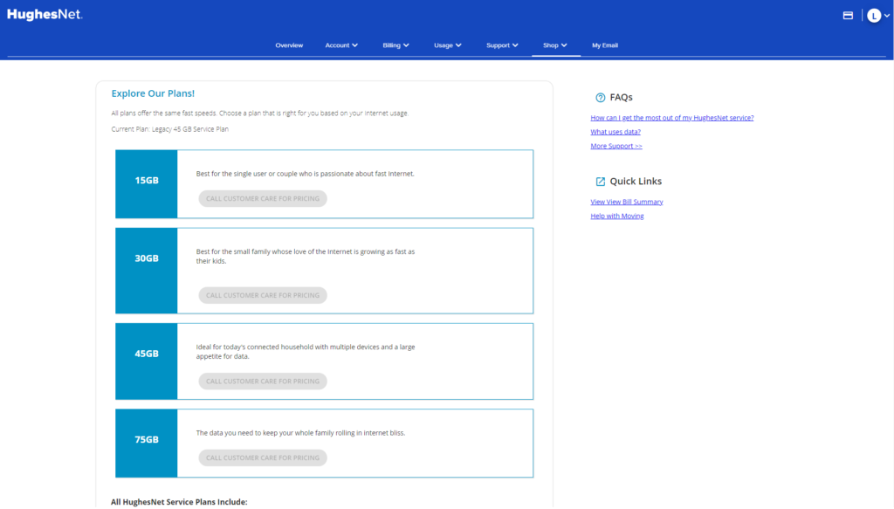
Task: Expand the Account navigation dropdown
Action: coord(341,45)
